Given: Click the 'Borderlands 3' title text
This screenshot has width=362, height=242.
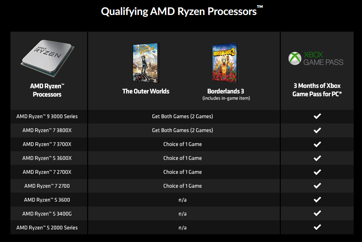Looking at the screenshot, I should 226,91.
